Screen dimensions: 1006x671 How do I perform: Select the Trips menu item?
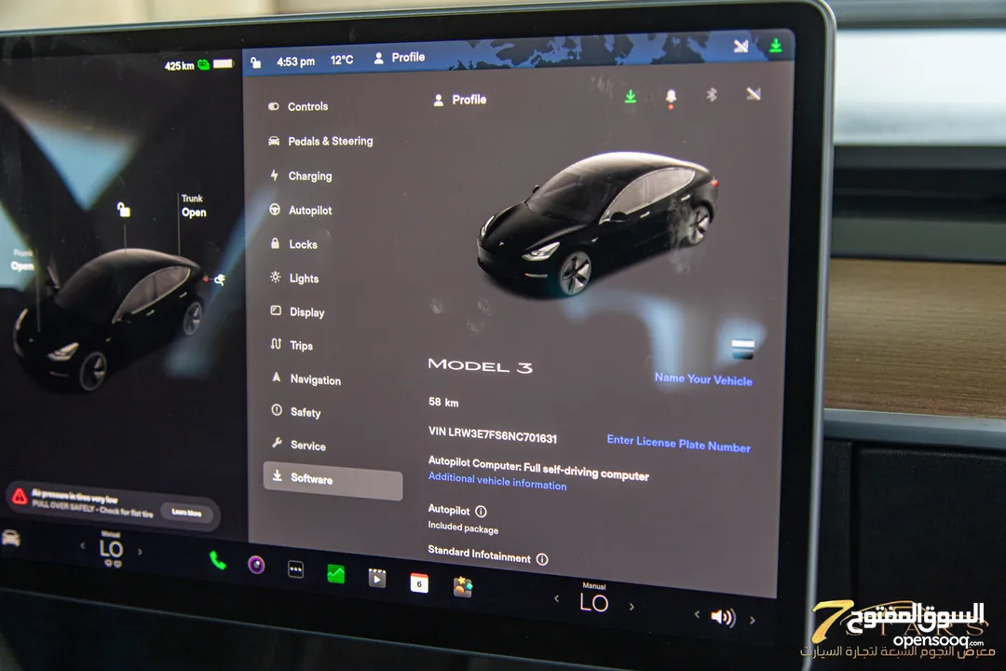point(292,346)
